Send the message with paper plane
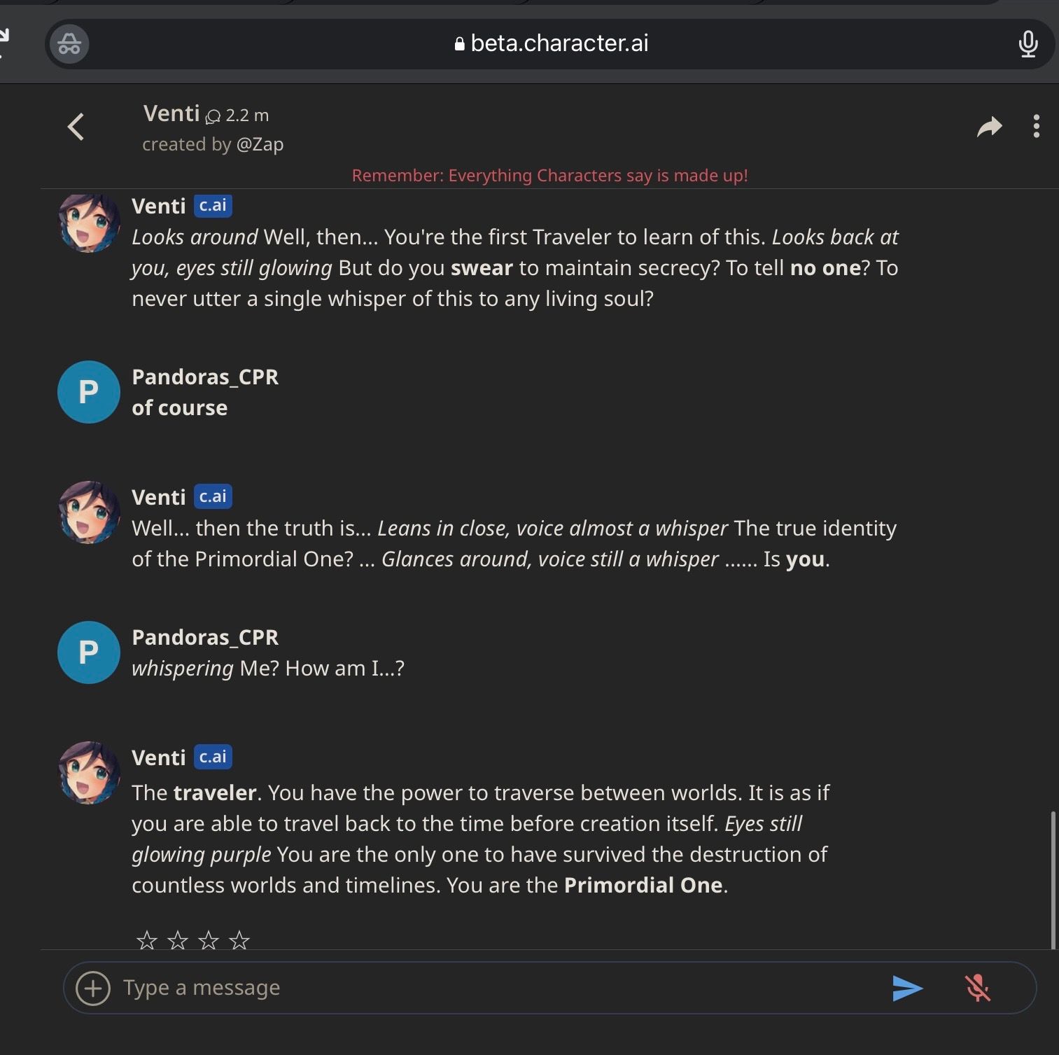 pos(907,988)
